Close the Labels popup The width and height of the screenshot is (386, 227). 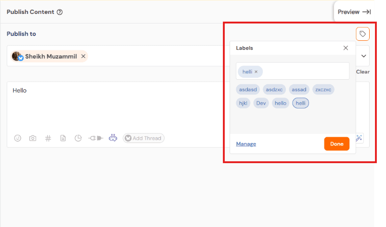(x=346, y=48)
